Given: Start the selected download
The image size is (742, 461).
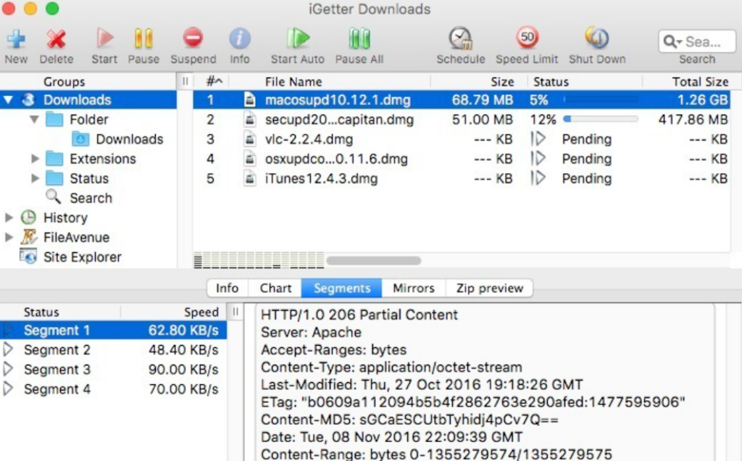Looking at the screenshot, I should (x=104, y=38).
